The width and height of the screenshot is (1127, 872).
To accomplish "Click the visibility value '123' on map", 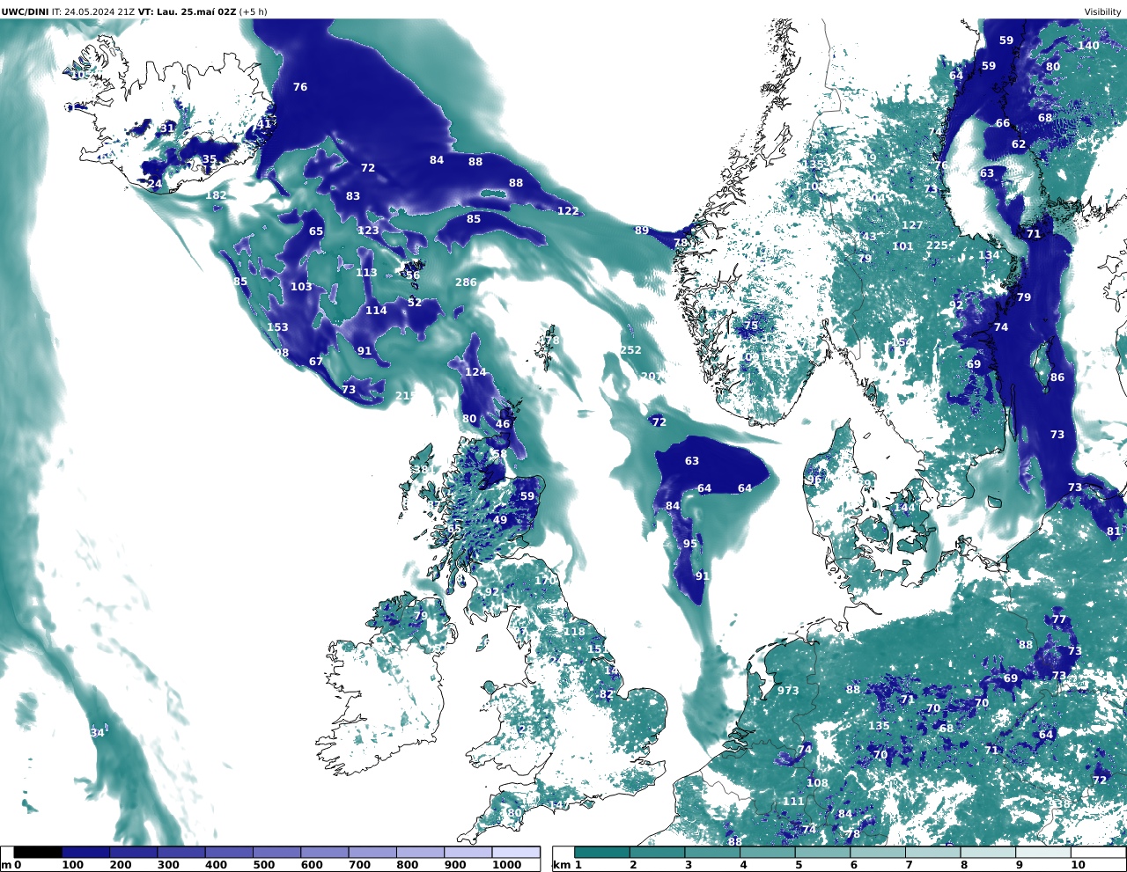I will pyautogui.click(x=368, y=231).
